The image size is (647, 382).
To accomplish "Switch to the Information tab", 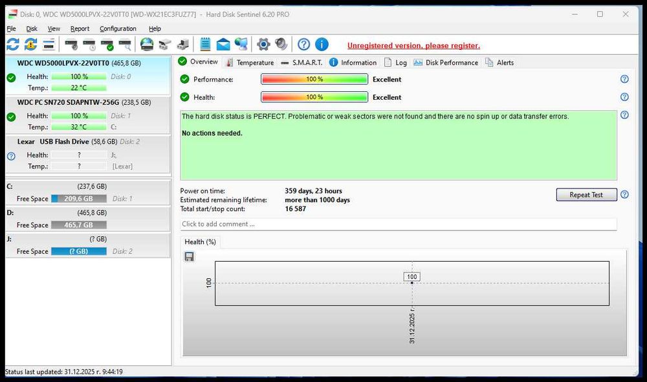I will click(x=353, y=62).
